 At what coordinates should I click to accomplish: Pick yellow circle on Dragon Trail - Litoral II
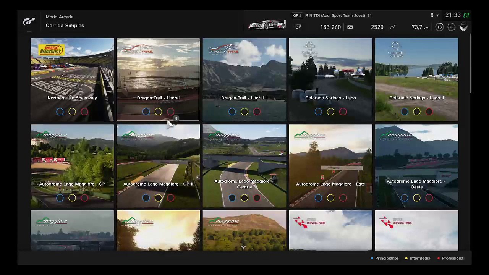pos(244,112)
